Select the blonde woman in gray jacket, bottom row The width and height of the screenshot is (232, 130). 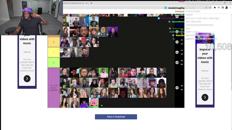click(x=74, y=103)
